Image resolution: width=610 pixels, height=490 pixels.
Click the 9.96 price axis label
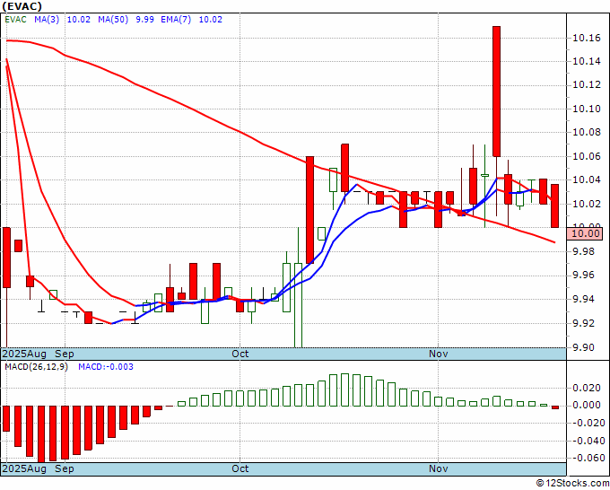[x=584, y=276]
